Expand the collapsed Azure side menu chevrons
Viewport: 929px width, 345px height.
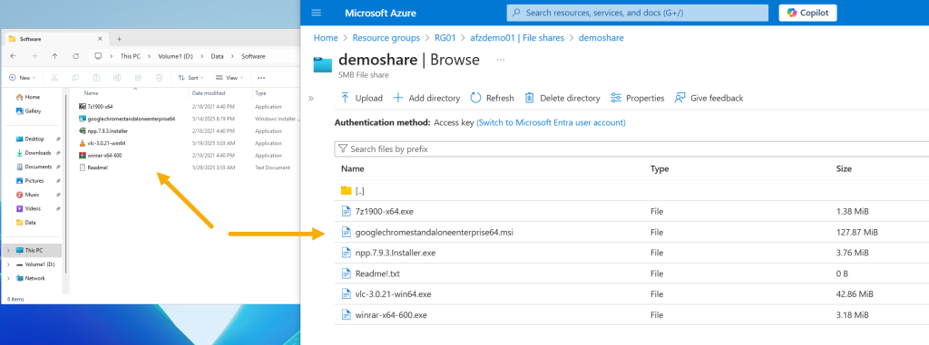point(311,98)
